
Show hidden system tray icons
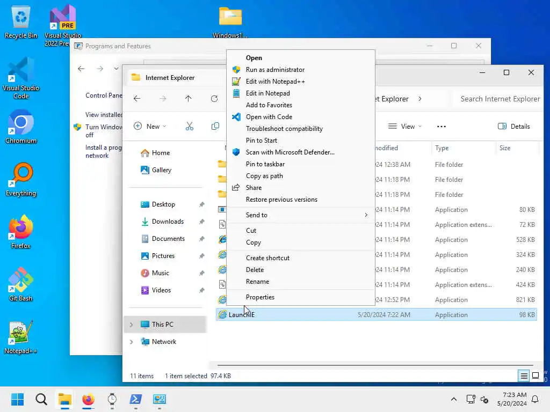453,399
